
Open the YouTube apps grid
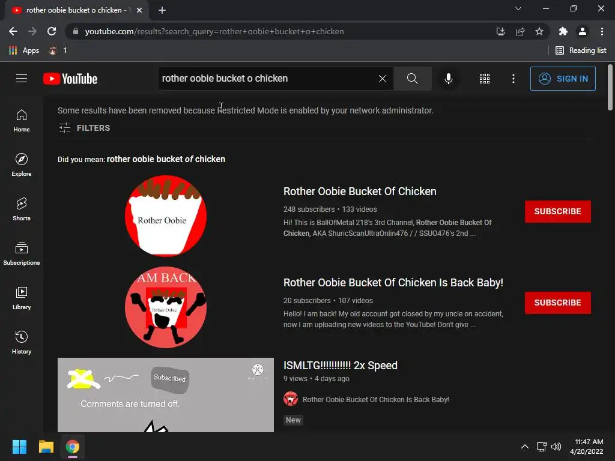pos(485,79)
